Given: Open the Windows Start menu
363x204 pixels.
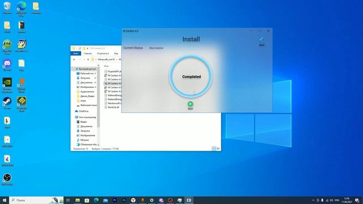Looking at the screenshot, I should click(x=5, y=200).
